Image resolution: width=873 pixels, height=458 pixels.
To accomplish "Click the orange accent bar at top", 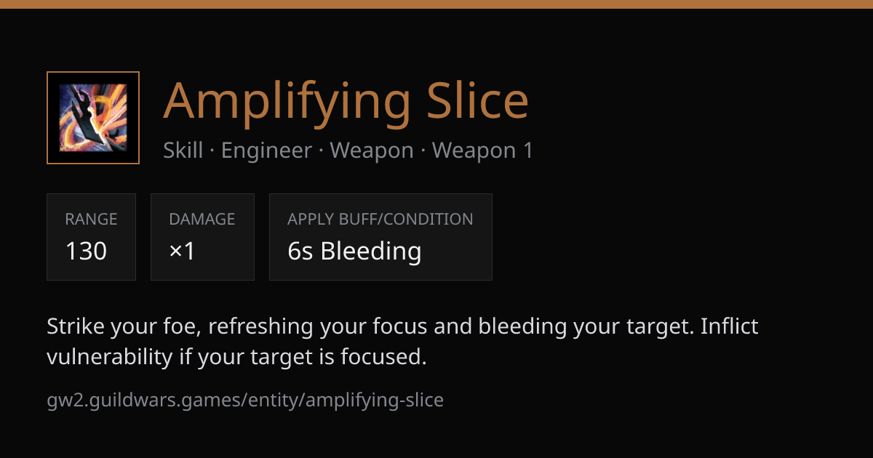I will (x=436, y=4).
